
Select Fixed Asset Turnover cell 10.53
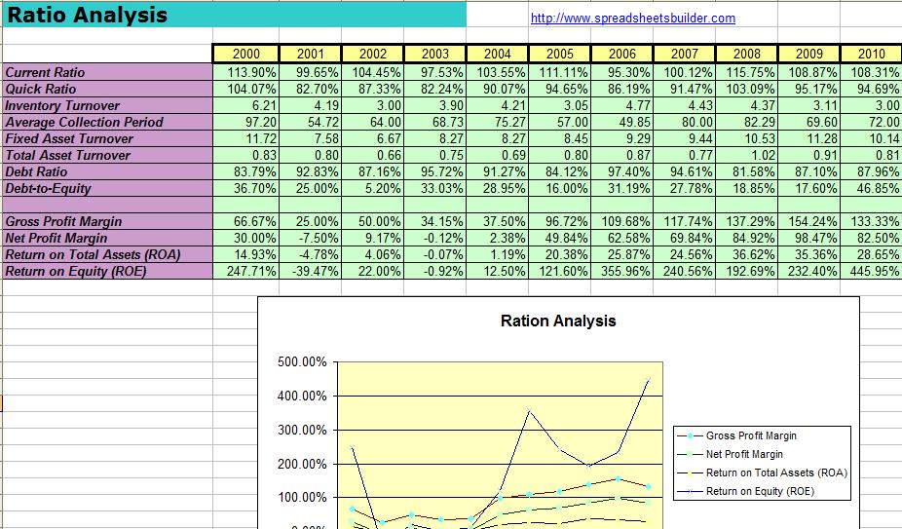747,138
